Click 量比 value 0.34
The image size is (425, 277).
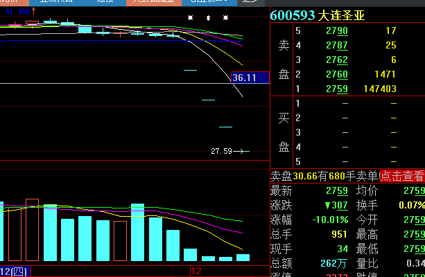coord(415,263)
